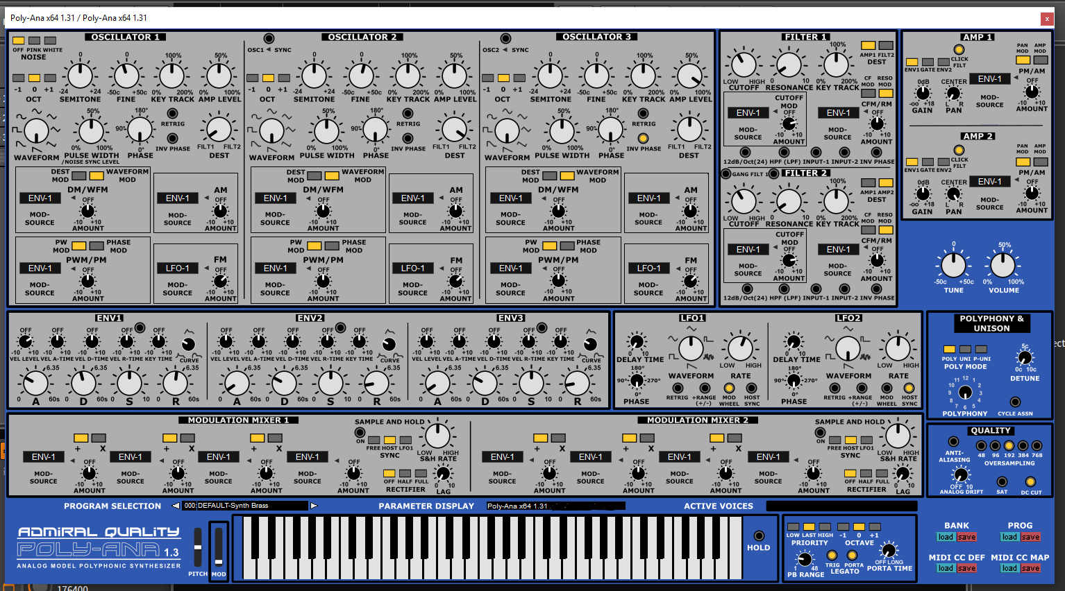Click MIDI CC MAP save button

click(1031, 568)
